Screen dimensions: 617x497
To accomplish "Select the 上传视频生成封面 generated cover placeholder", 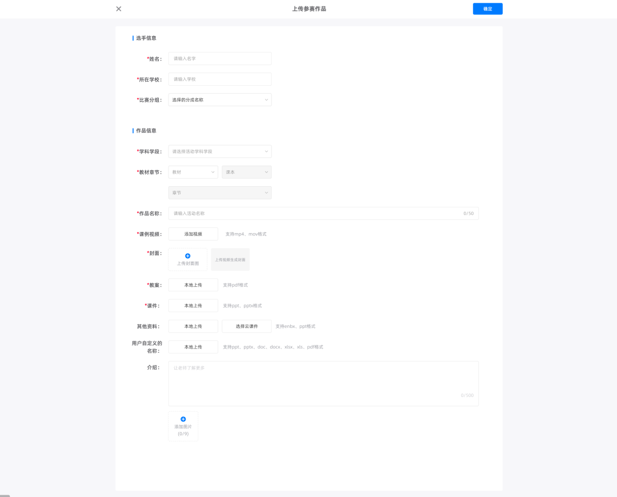I will [230, 260].
